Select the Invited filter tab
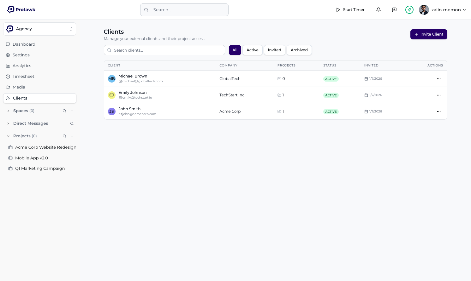471x281 pixels. tap(274, 50)
